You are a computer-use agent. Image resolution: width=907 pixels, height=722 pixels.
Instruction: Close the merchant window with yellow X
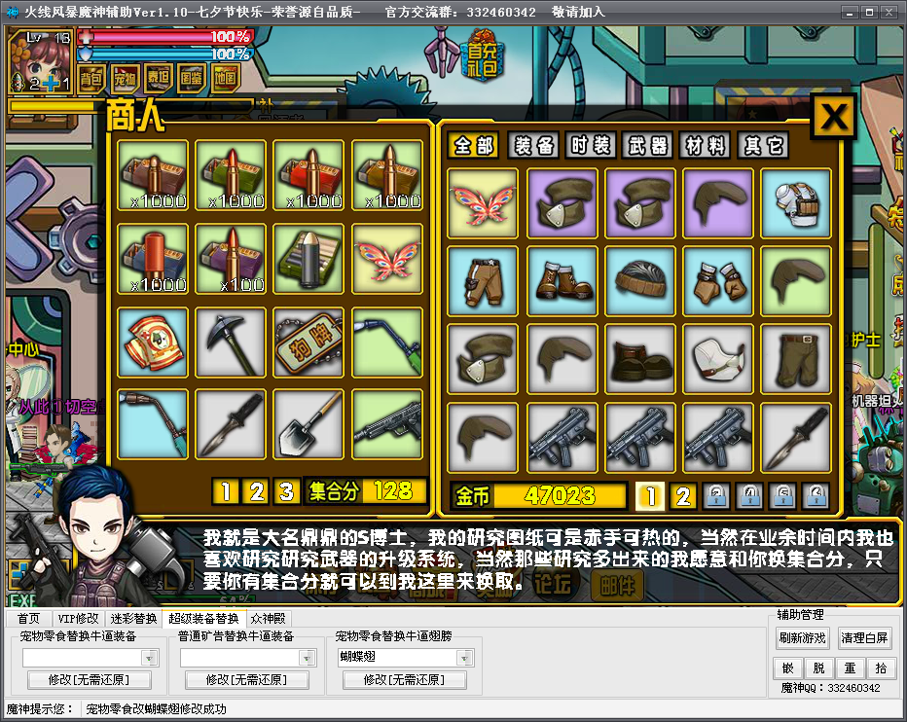pos(834,117)
